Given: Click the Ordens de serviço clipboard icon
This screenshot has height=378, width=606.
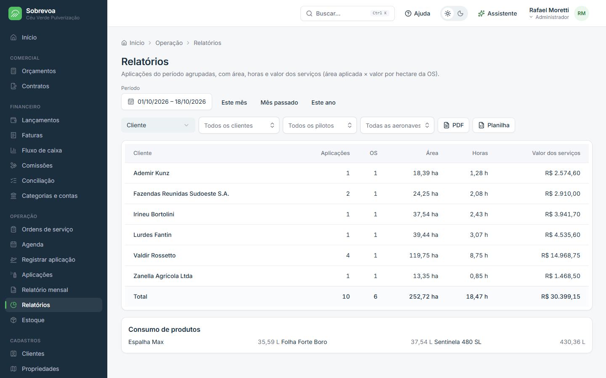Looking at the screenshot, I should pos(13,229).
